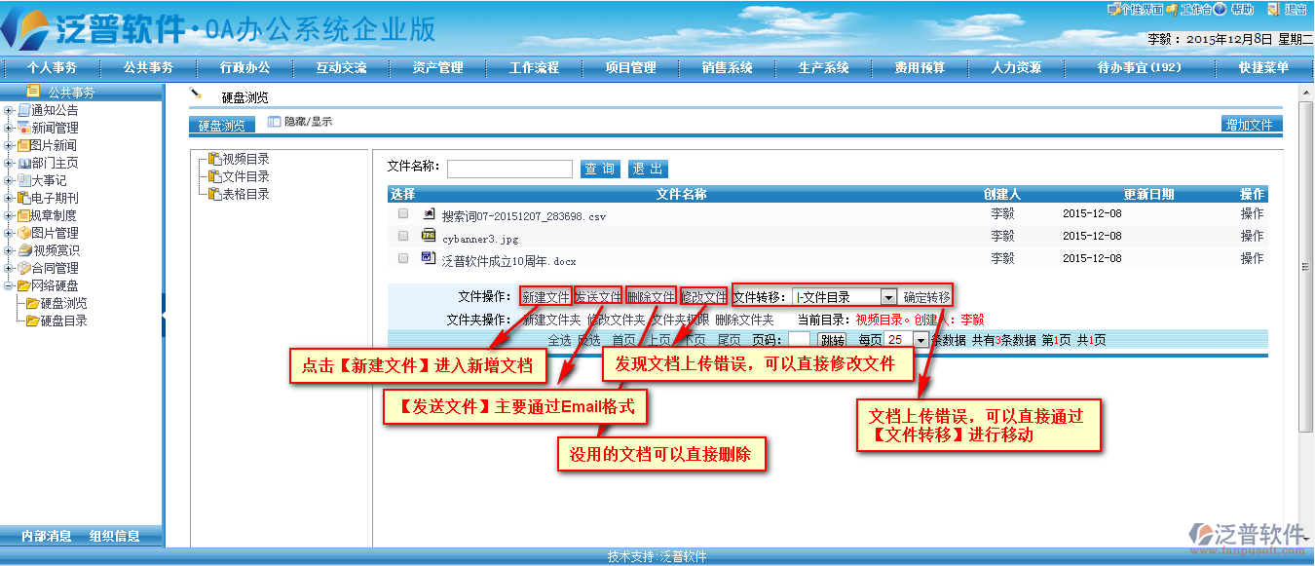Click the 视频赏识 icon in the sidebar
This screenshot has height=566, width=1315.
click(x=23, y=250)
